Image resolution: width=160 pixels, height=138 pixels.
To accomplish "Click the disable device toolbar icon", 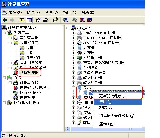I will click(x=89, y=20).
